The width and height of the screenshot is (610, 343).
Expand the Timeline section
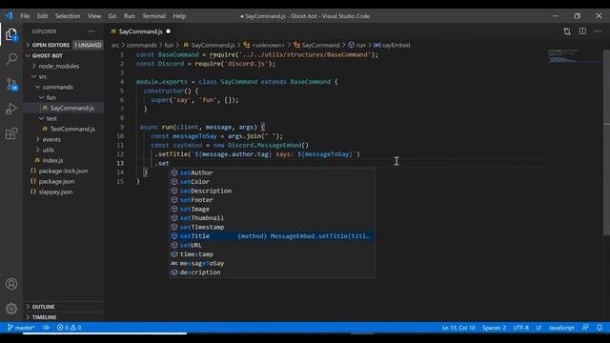click(x=64, y=317)
